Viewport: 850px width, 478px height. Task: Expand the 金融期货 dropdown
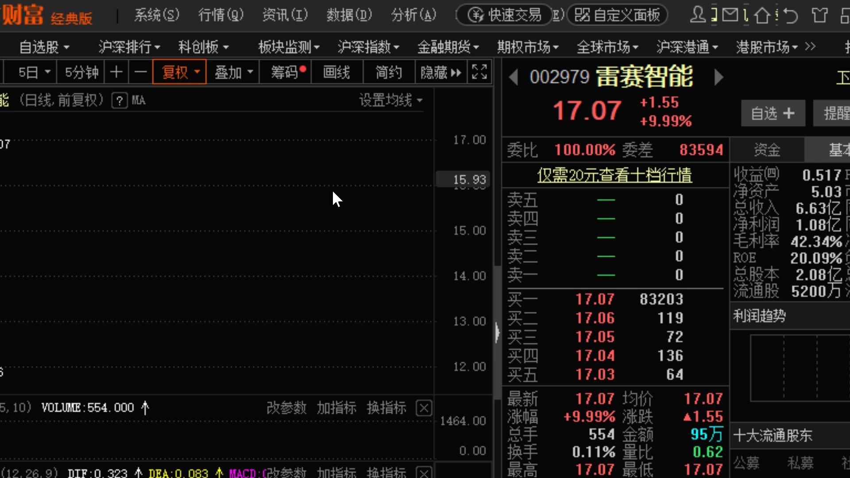(448, 46)
